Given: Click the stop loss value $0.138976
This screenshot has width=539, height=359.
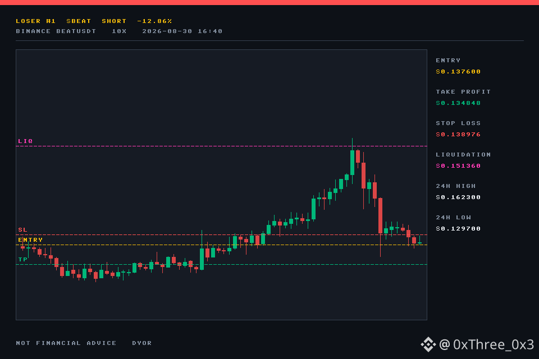Looking at the screenshot, I should point(458,135).
